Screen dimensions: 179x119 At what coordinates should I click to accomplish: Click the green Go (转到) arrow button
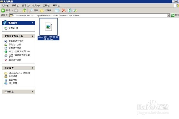pyautogui.click(x=173, y=15)
